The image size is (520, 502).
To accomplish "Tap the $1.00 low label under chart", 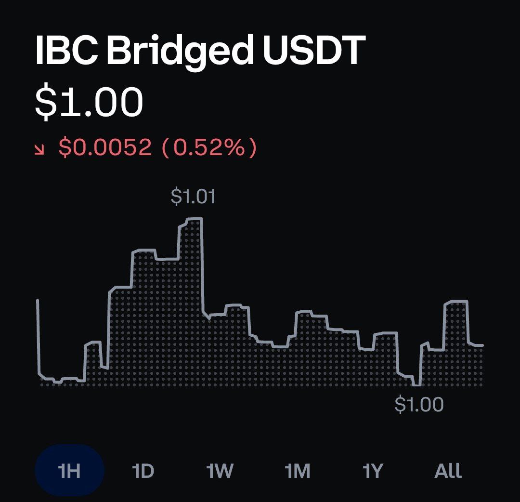I will tap(419, 404).
